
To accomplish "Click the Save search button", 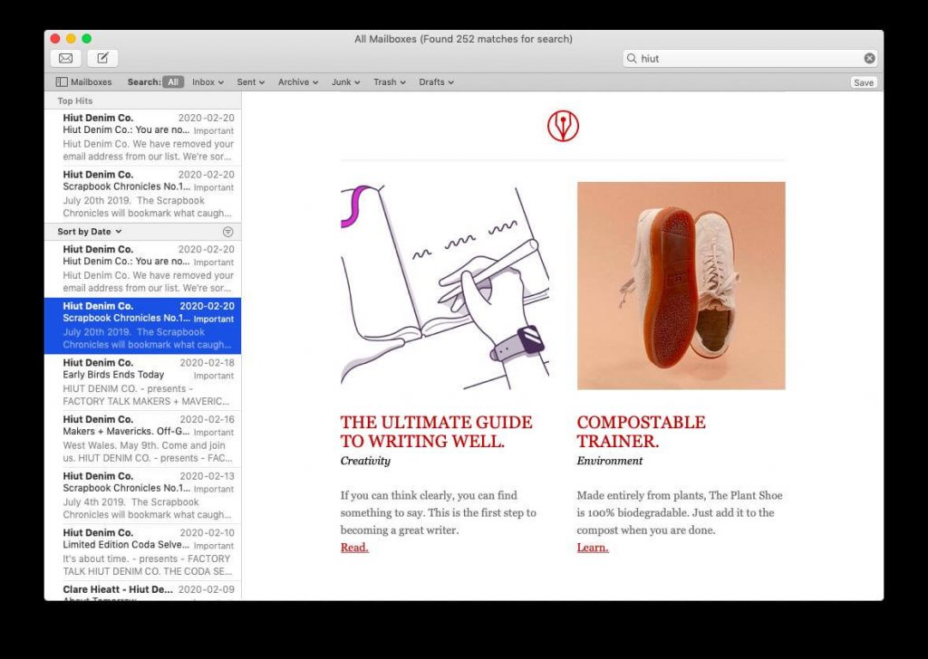I will 864,82.
